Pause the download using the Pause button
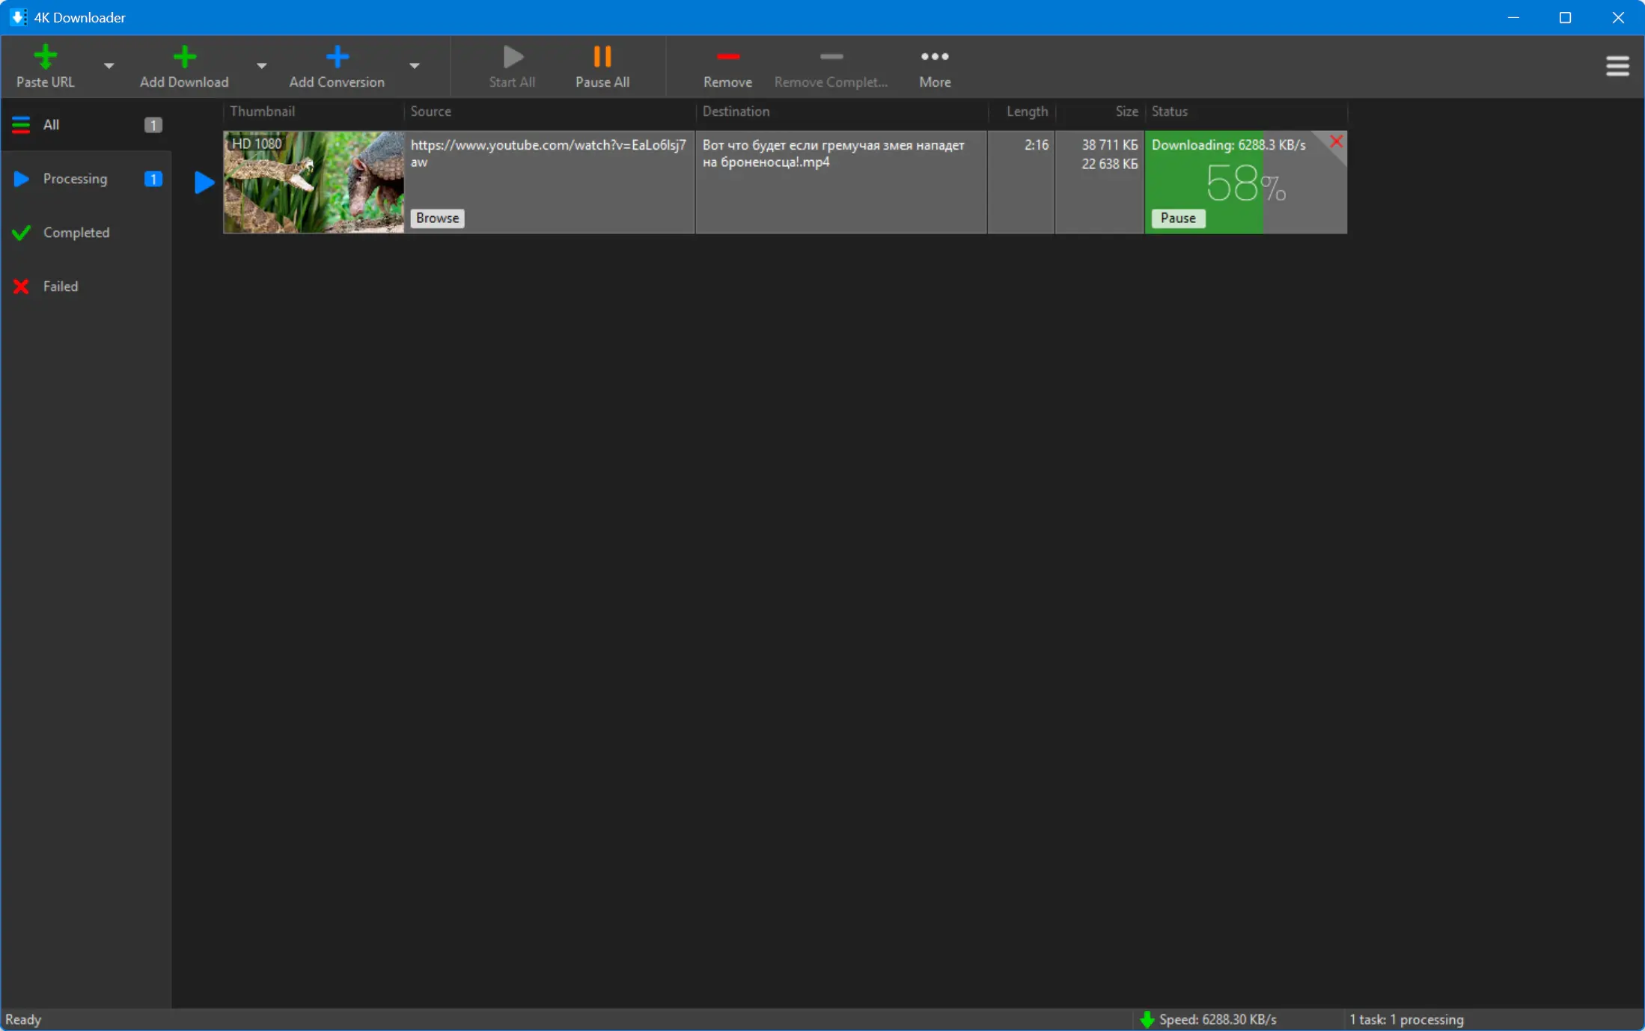Screen dimensions: 1645x1031 tap(1177, 218)
